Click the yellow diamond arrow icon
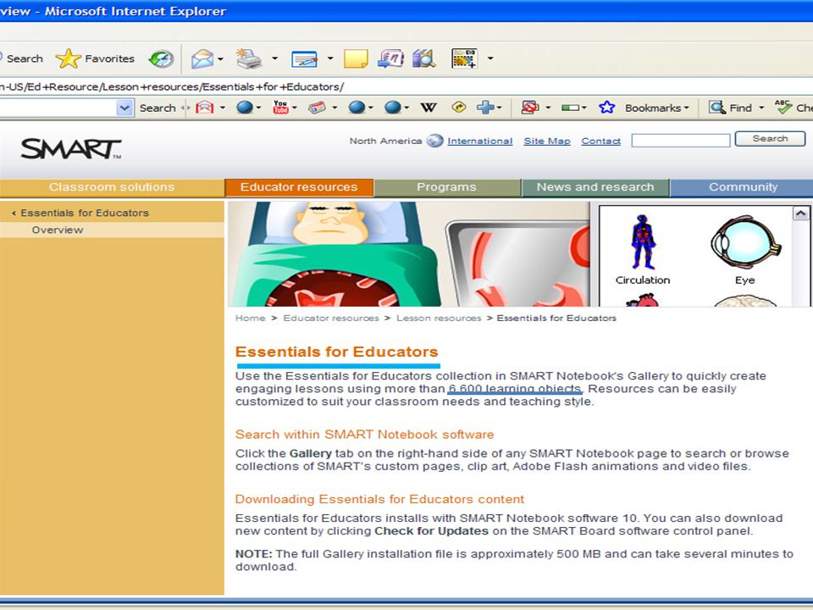Viewport: 813px width, 610px height. [x=459, y=107]
